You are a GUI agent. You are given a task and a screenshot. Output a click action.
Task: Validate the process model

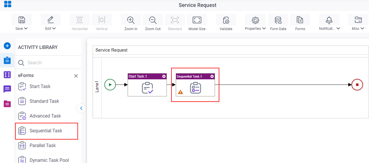tap(226, 20)
